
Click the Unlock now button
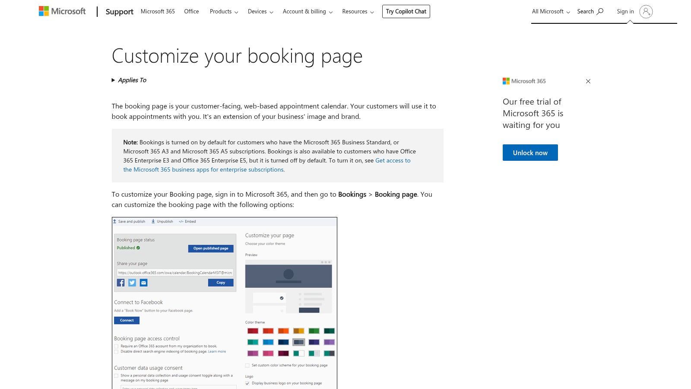click(530, 152)
